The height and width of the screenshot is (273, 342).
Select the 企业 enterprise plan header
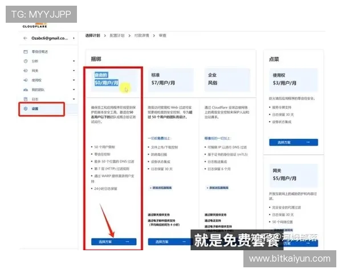pos(227,80)
